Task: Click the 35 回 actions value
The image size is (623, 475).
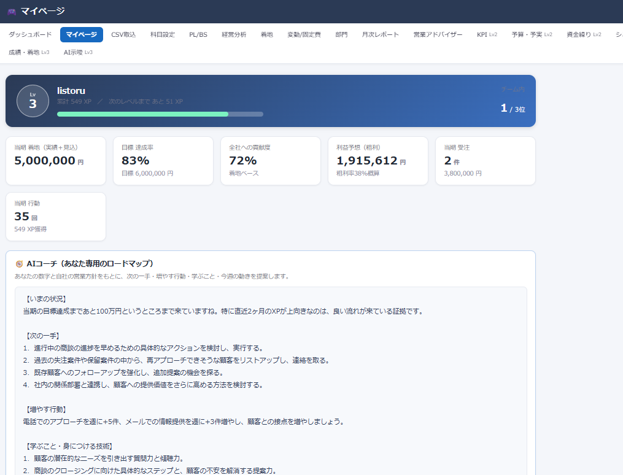Action: click(26, 217)
